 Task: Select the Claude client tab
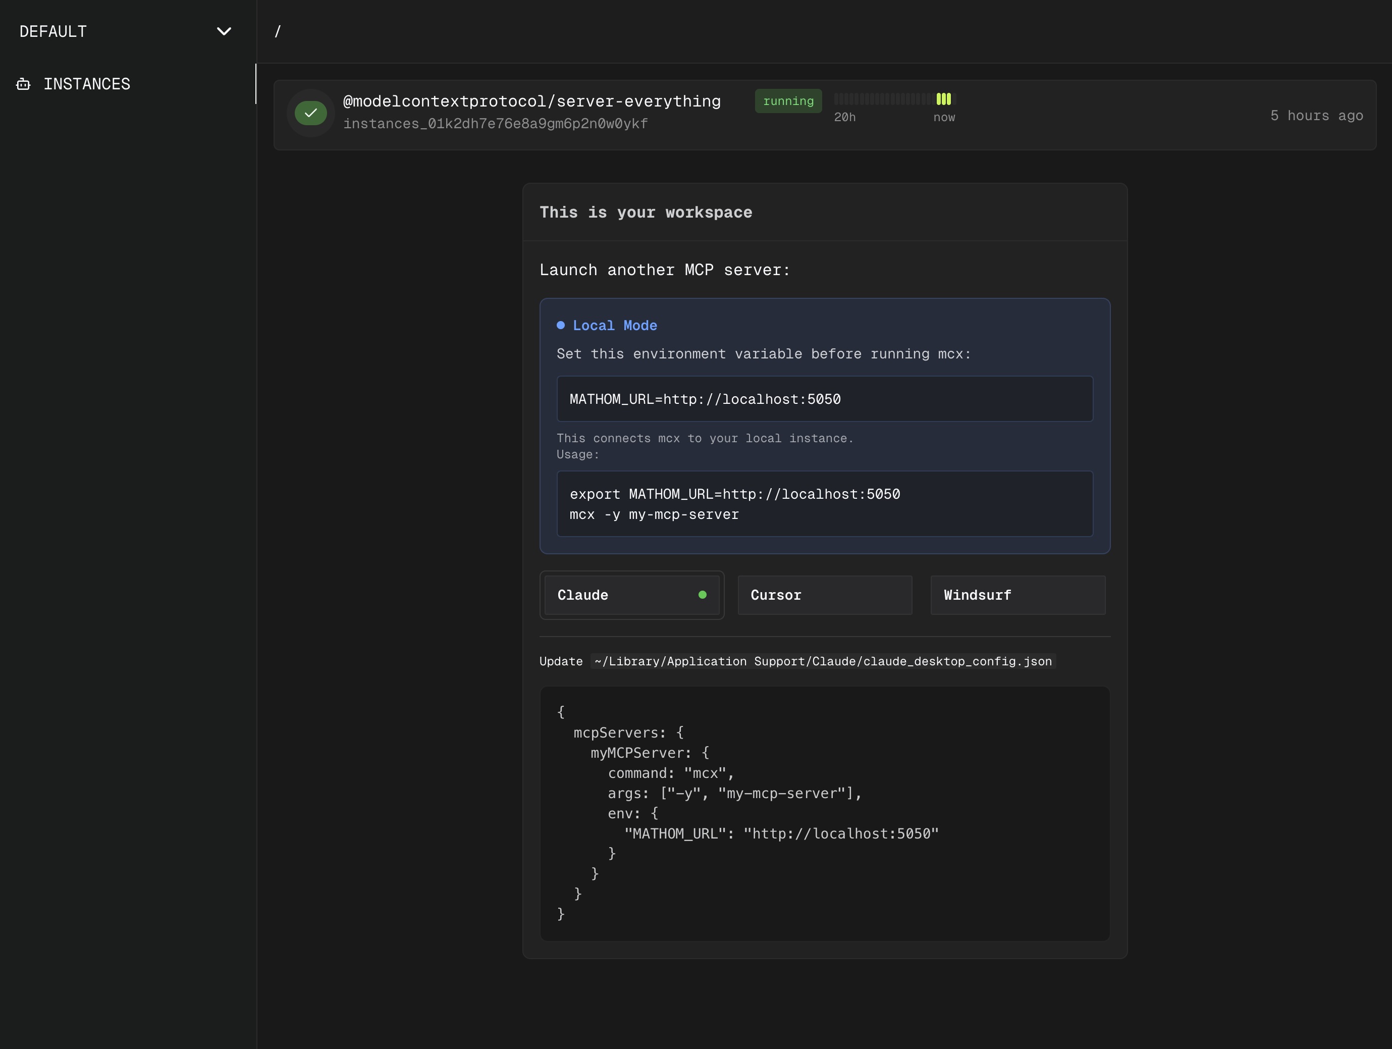(x=632, y=595)
